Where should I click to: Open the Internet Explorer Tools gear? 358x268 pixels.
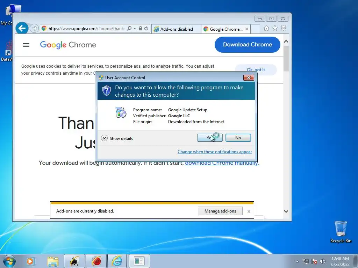(284, 28)
